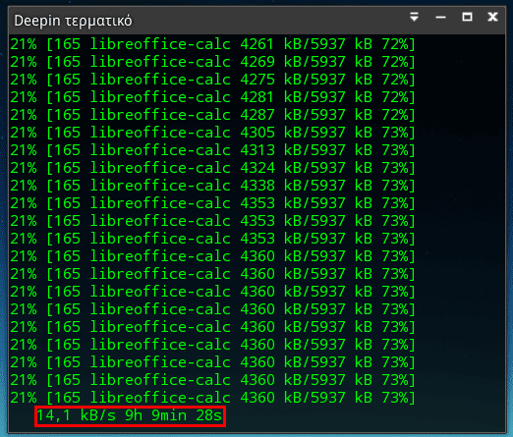Click the line showing 4338 kB/5937 kB
513x437 pixels.
[x=212, y=186]
